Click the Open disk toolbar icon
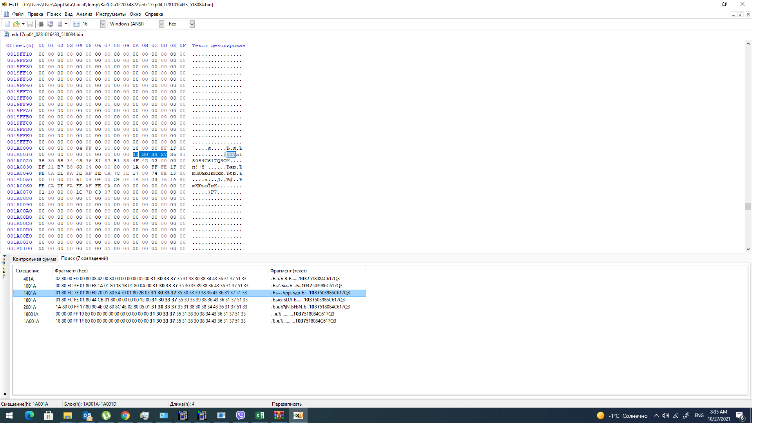This screenshot has height=428, width=757. [x=50, y=24]
